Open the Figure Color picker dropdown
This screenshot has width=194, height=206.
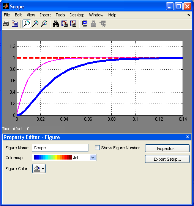coord(39,169)
